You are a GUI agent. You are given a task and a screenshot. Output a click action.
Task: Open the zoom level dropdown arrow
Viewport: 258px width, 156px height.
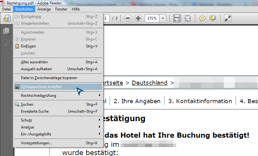[x=163, y=18]
